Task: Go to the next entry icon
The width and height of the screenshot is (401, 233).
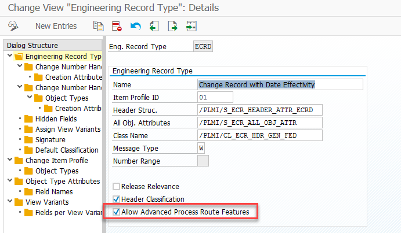Action: (x=172, y=26)
